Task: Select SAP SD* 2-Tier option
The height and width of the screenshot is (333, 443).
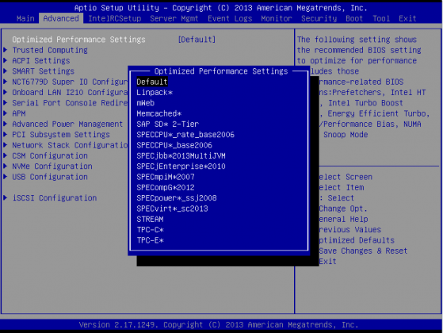Action: click(168, 124)
